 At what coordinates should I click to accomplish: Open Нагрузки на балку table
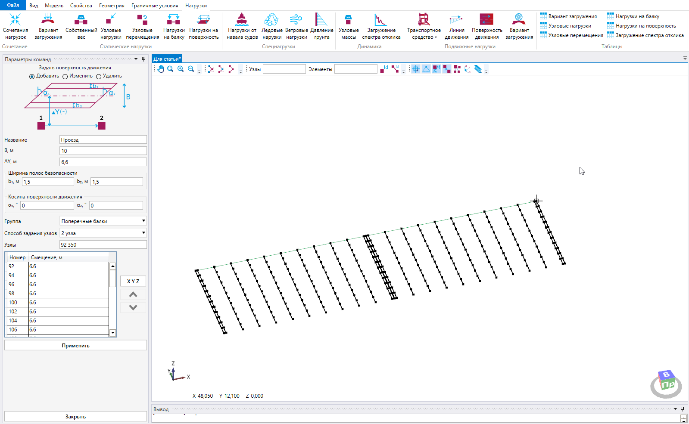(633, 16)
